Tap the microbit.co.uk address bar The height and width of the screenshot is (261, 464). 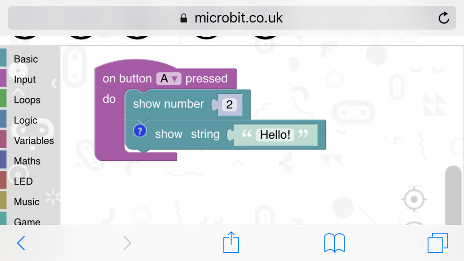tap(231, 18)
